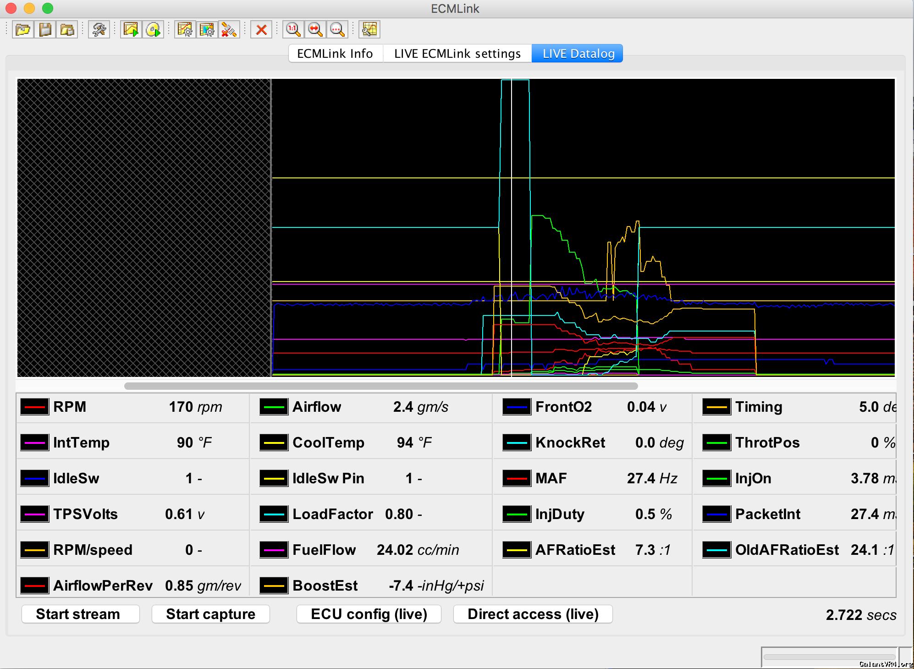The width and height of the screenshot is (914, 669).
Task: Click the grid graph settings icon
Action: point(369,30)
